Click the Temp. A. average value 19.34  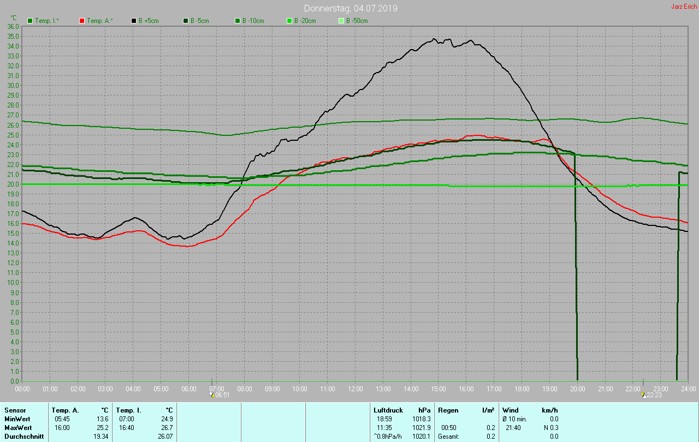point(101,437)
